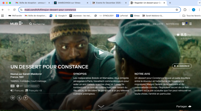Click the MUBI logo

coord(16,24)
